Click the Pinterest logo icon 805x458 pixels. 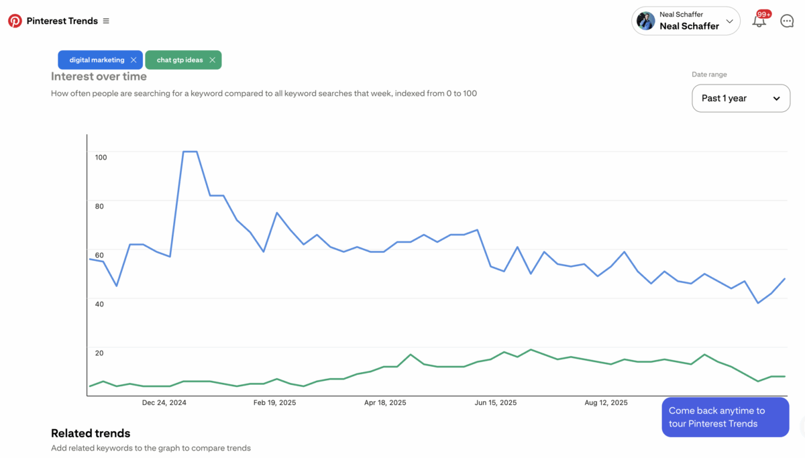pos(15,21)
